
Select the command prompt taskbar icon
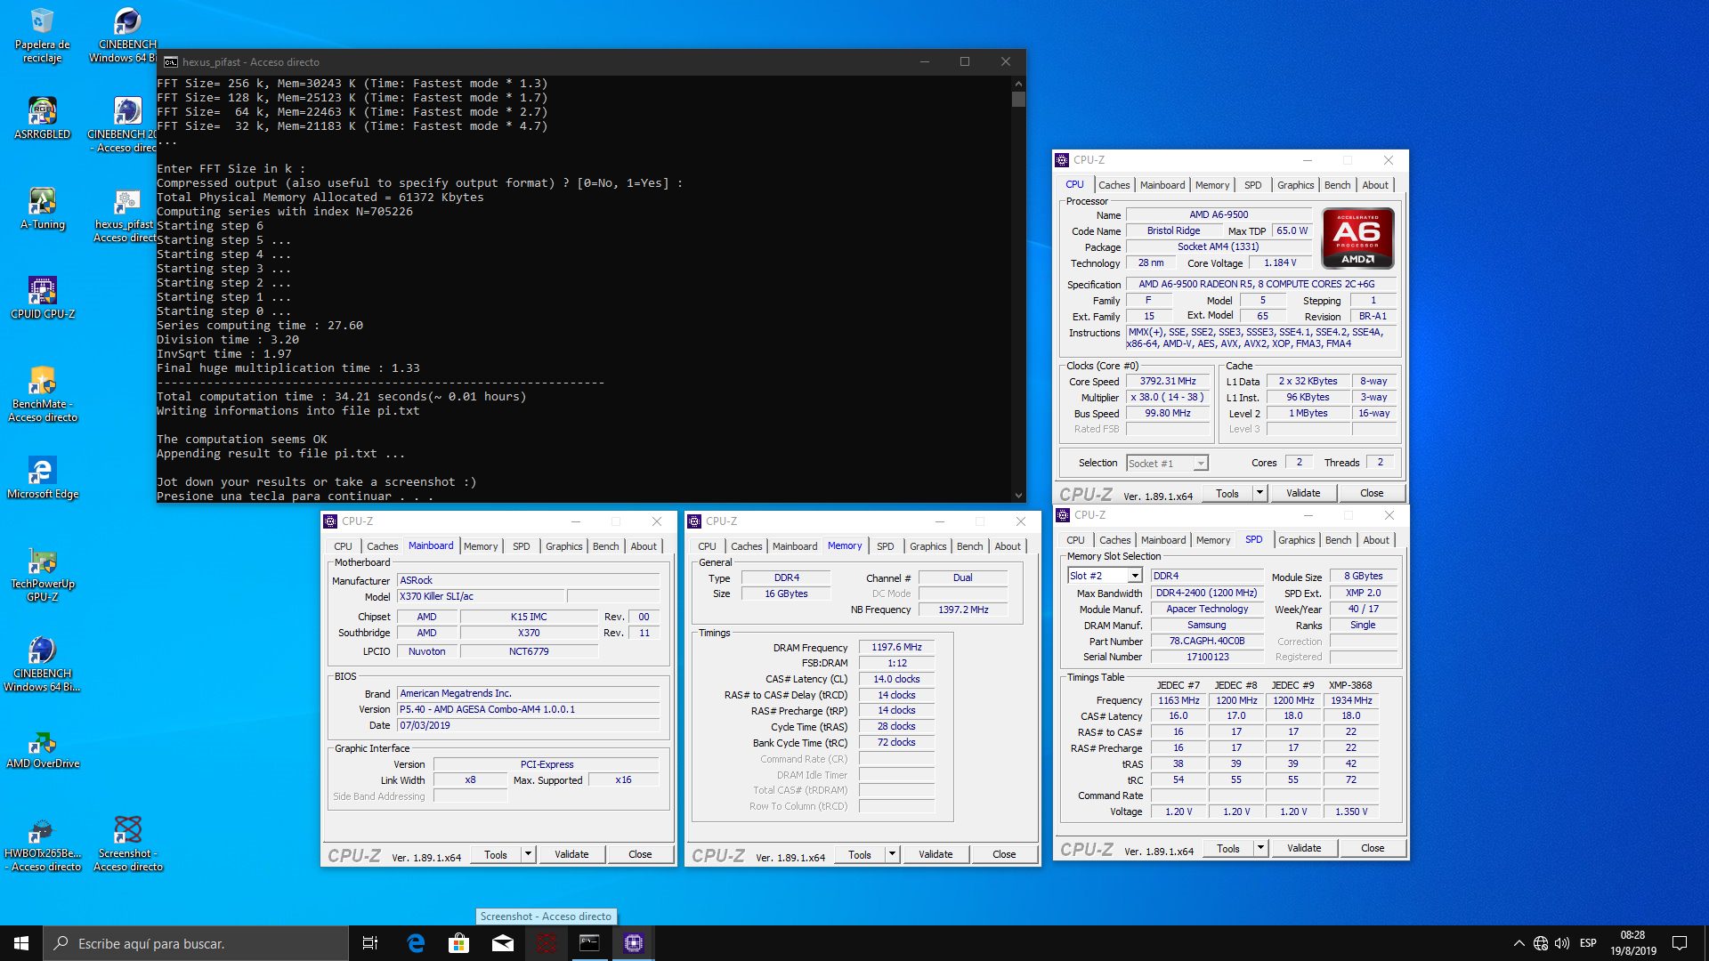coord(589,943)
